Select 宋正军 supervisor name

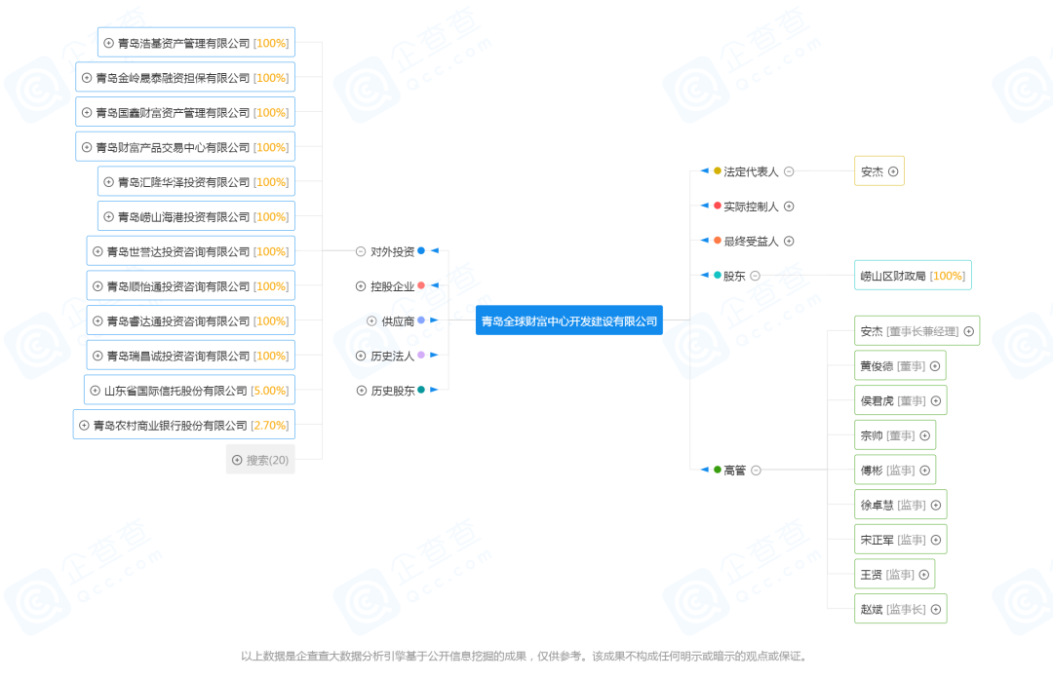click(877, 541)
